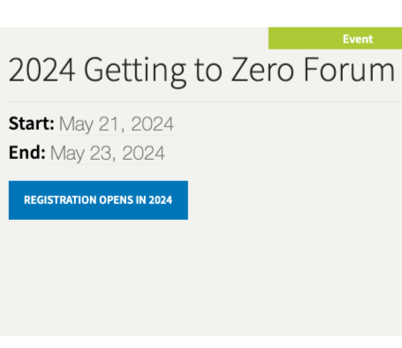
Task: Click the horizontal divider under the title
Action: click(x=205, y=102)
